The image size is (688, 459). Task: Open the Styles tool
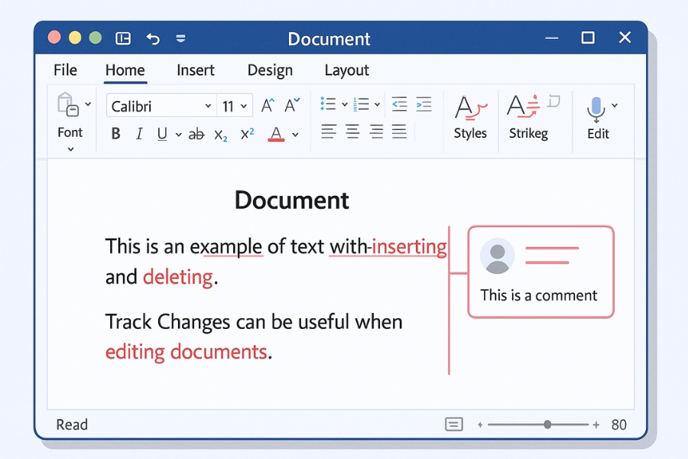click(470, 119)
